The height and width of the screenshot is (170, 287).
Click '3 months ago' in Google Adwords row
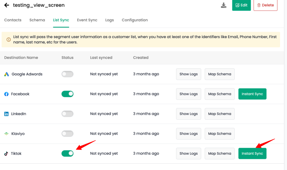pyautogui.click(x=146, y=74)
